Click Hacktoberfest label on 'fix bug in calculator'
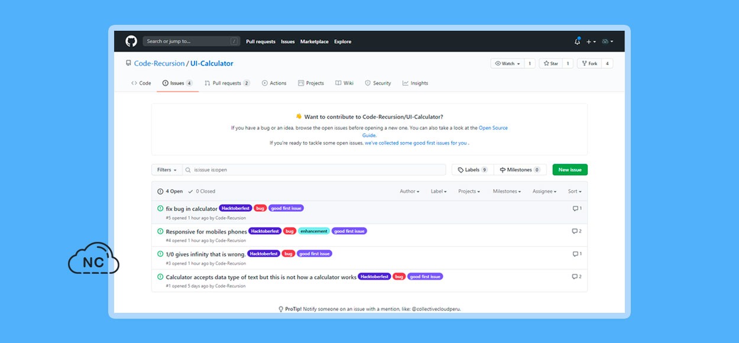The image size is (739, 343). pyautogui.click(x=235, y=208)
